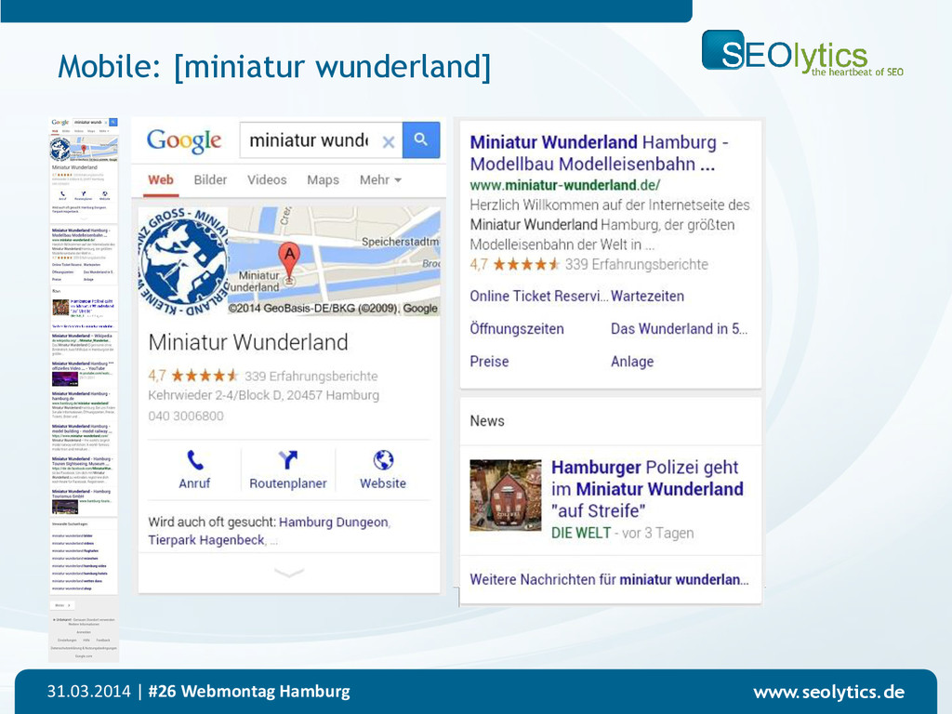Image resolution: width=952 pixels, height=714 pixels.
Task: Clear the search box with X icon
Action: [389, 142]
